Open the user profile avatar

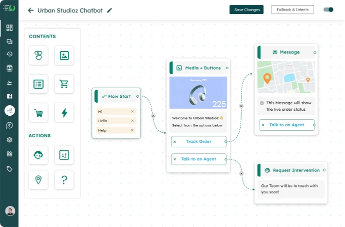9,211
